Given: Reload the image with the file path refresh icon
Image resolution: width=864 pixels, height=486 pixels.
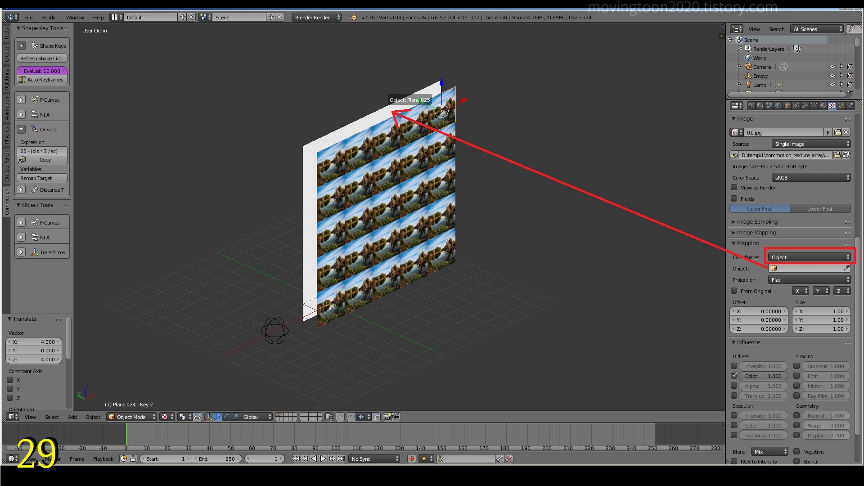Looking at the screenshot, I should 846,155.
